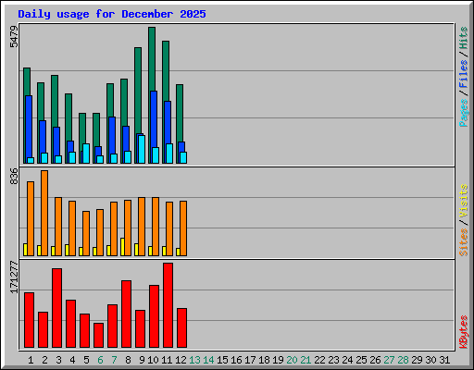This screenshot has height=370, width=474.
Task: Click green day 6 on the x-axis
Action: coord(100,360)
